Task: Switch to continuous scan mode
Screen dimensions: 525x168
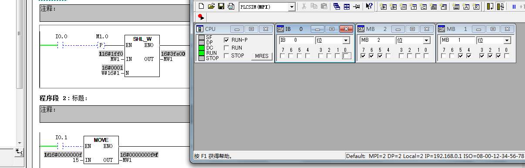Action: tap(500, 7)
